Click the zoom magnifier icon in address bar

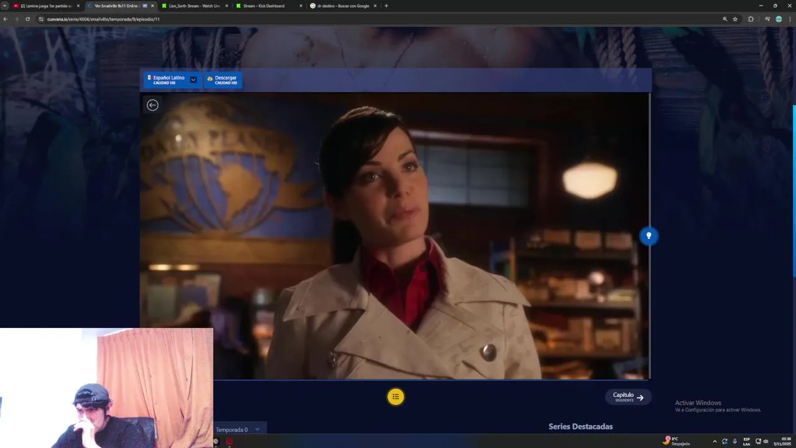724,19
